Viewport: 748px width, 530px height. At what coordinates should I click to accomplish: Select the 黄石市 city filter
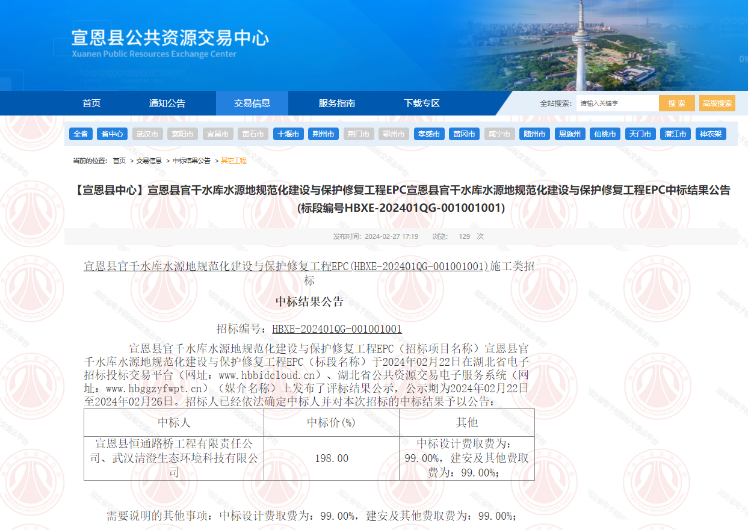[x=253, y=134]
